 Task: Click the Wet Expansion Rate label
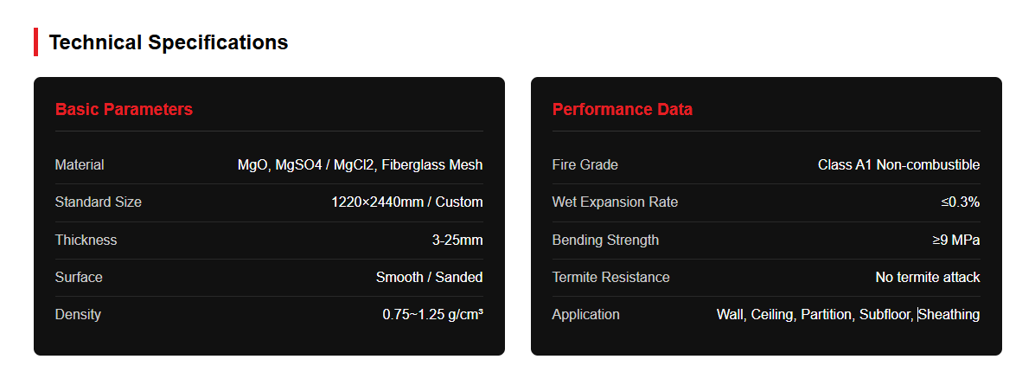pyautogui.click(x=615, y=202)
